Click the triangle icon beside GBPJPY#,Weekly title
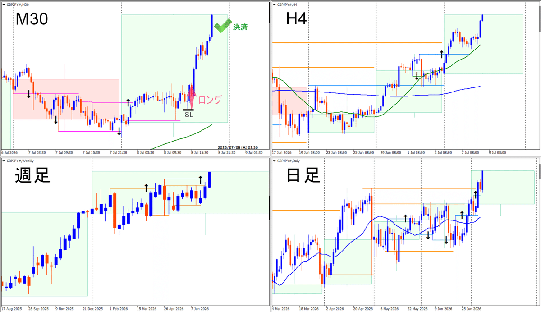Screen dimensions: 541x312 point(3,160)
